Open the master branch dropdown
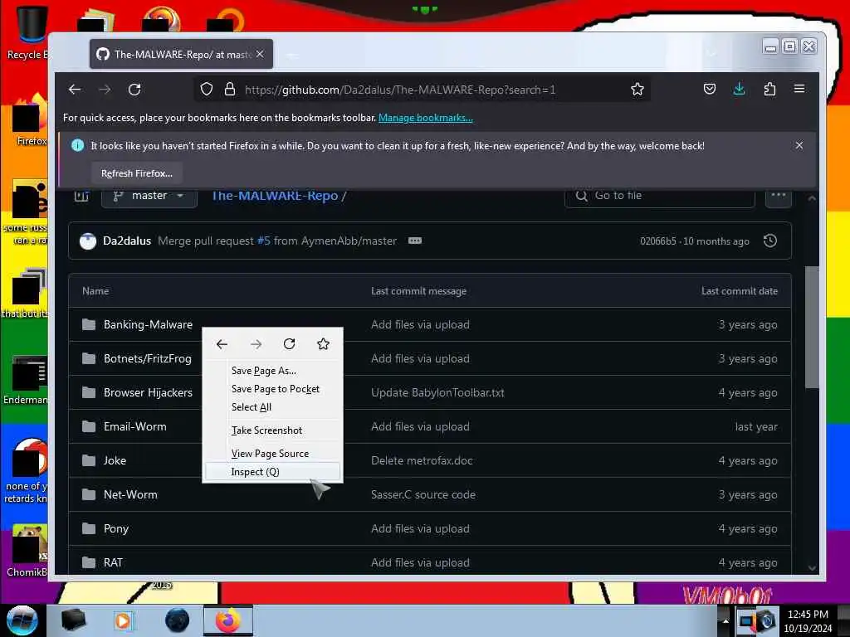Screen dimensions: 850x637 tap(149, 196)
